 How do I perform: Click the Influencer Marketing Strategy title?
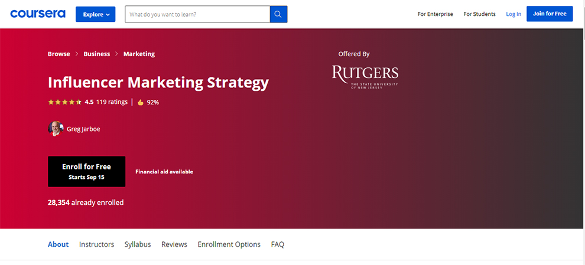(158, 83)
